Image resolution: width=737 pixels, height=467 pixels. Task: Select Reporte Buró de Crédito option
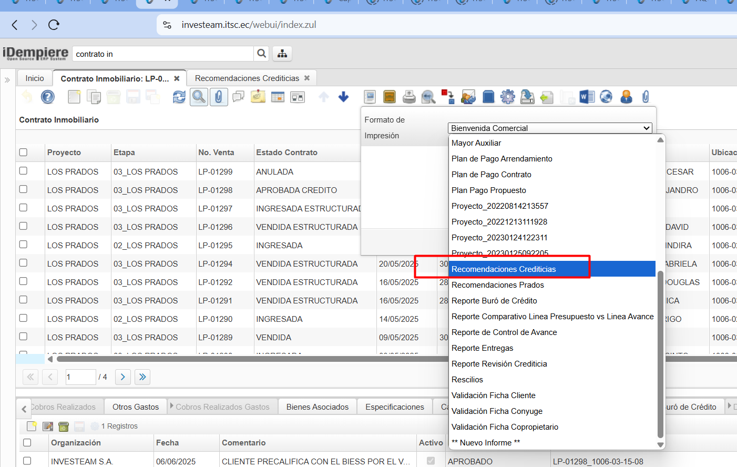click(494, 301)
